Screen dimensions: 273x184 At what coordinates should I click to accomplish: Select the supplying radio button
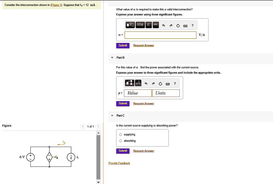pyautogui.click(x=121, y=134)
